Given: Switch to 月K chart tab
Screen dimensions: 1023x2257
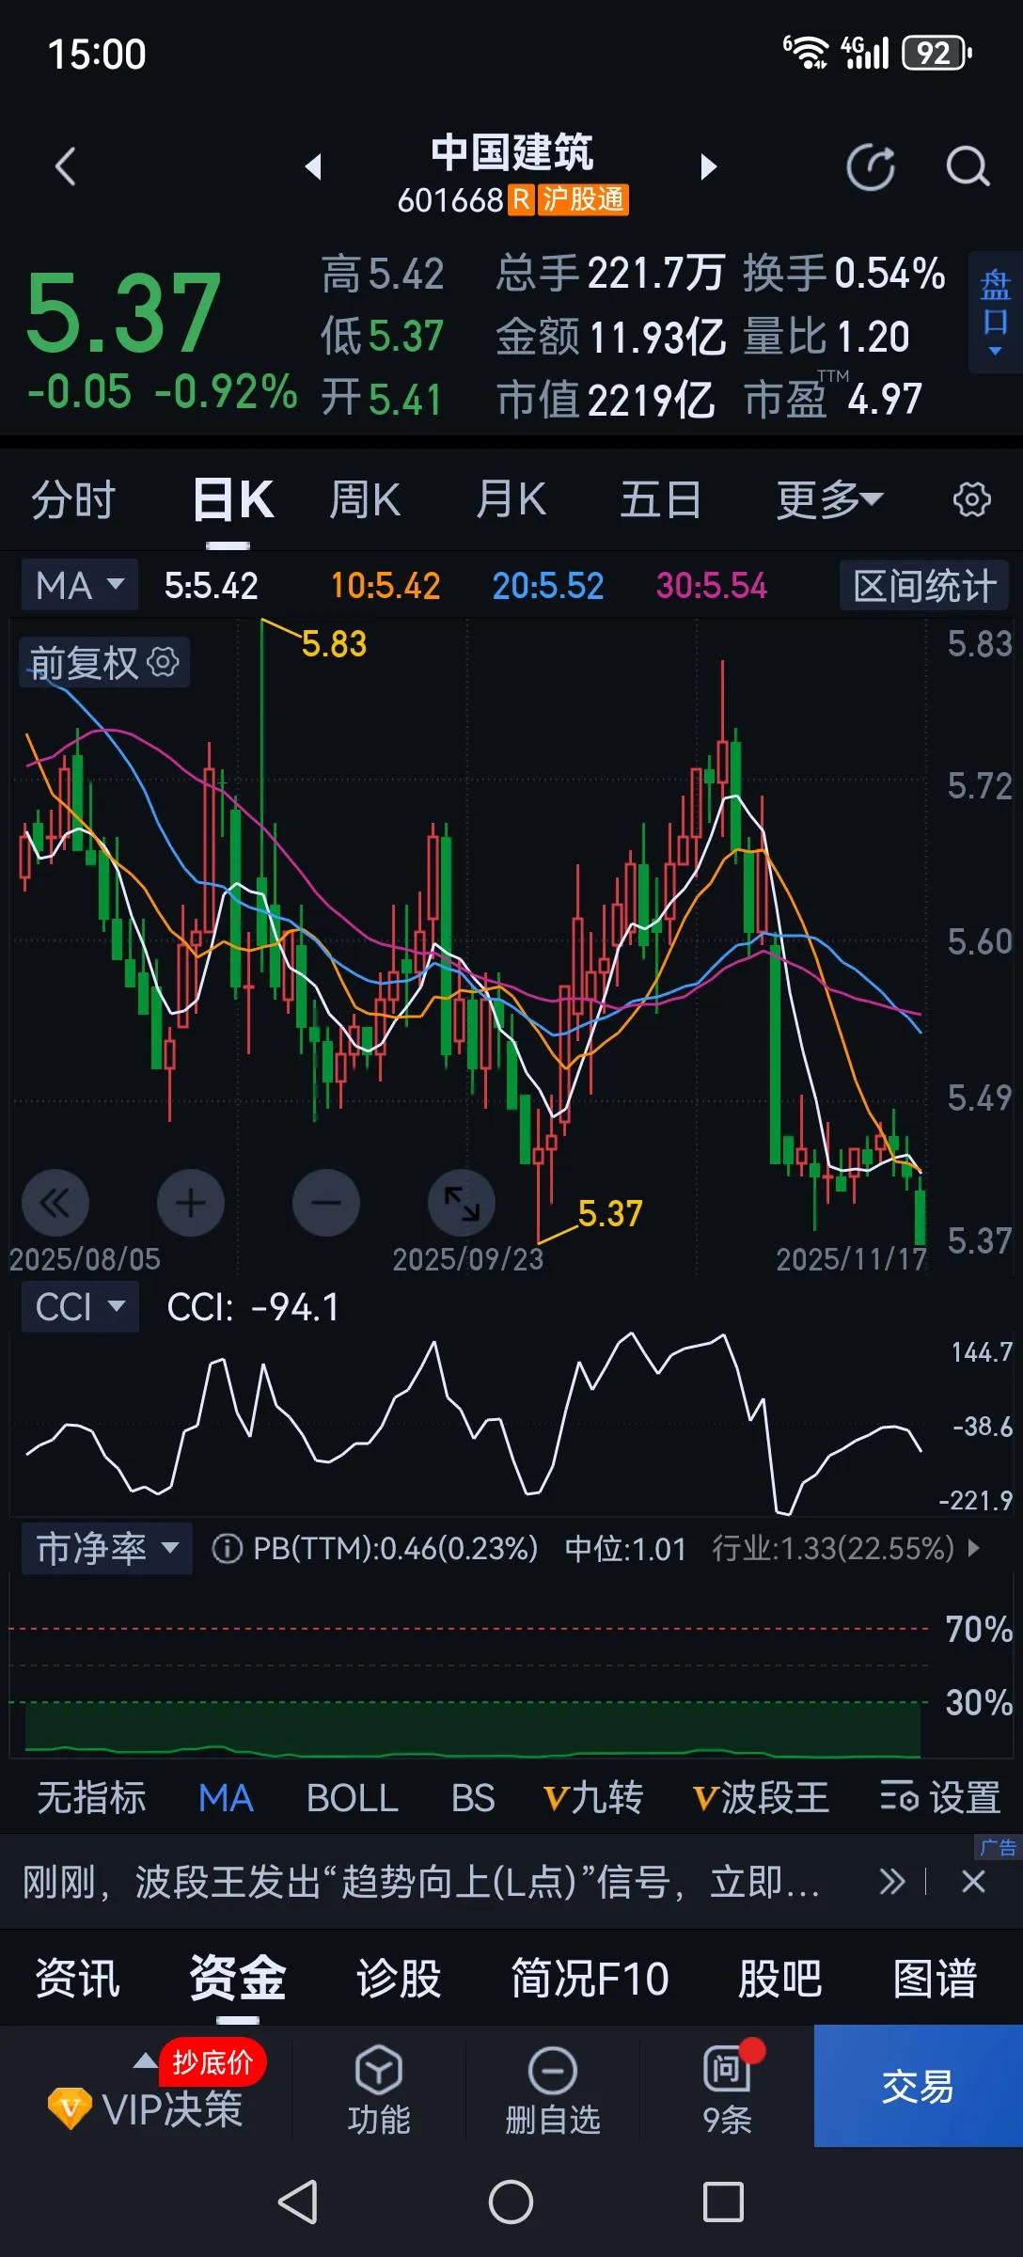Looking at the screenshot, I should click(x=511, y=499).
